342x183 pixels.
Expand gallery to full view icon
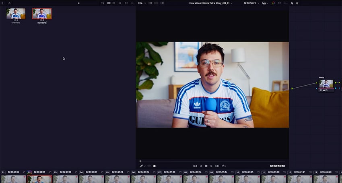coord(126,3)
